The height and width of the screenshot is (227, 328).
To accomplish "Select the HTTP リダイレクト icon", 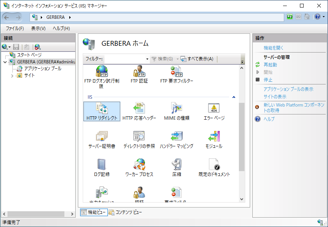I will point(102,111).
